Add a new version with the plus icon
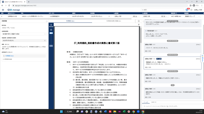The image size is (204, 114). [x=51, y=30]
